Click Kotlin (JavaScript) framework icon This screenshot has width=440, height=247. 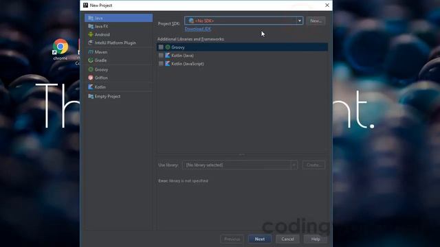click(x=168, y=64)
